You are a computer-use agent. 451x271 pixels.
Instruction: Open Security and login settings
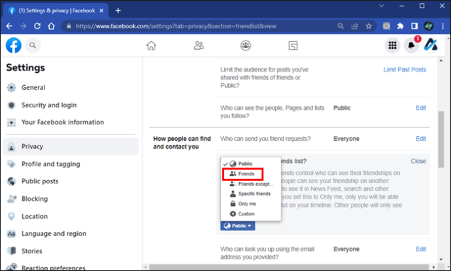pyautogui.click(x=48, y=105)
